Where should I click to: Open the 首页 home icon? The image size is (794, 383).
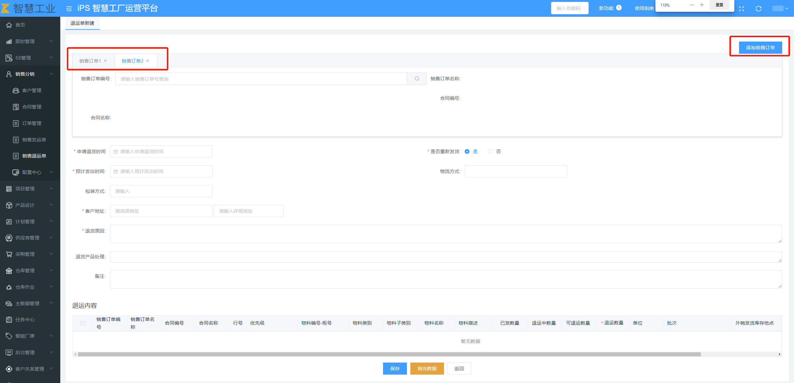click(x=9, y=25)
